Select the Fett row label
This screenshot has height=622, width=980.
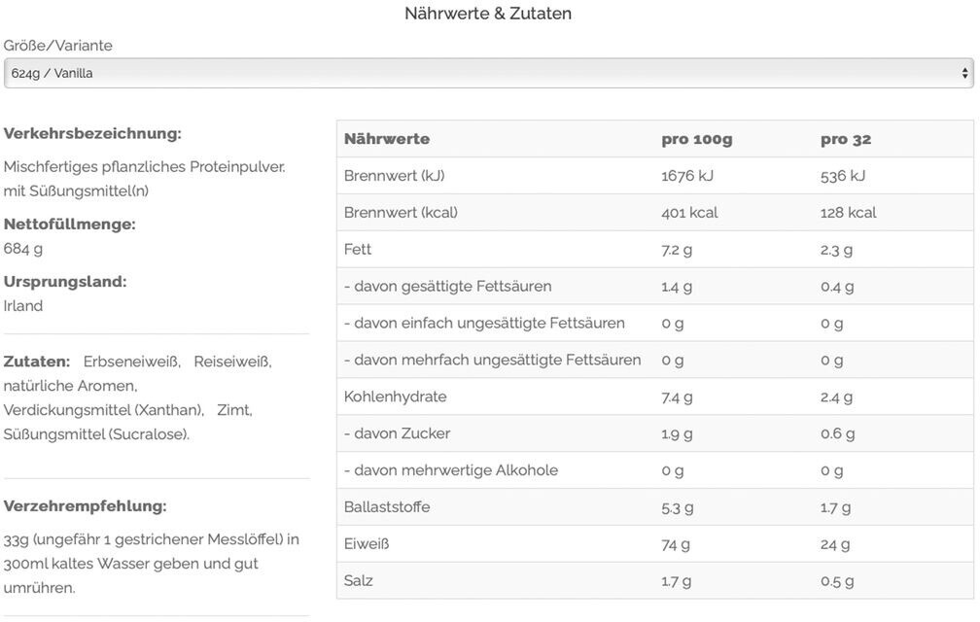[x=358, y=249]
